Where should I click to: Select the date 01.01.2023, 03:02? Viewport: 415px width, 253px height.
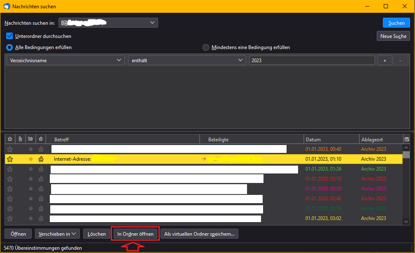click(323, 218)
